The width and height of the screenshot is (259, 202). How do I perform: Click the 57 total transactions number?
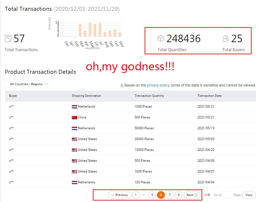(19, 38)
